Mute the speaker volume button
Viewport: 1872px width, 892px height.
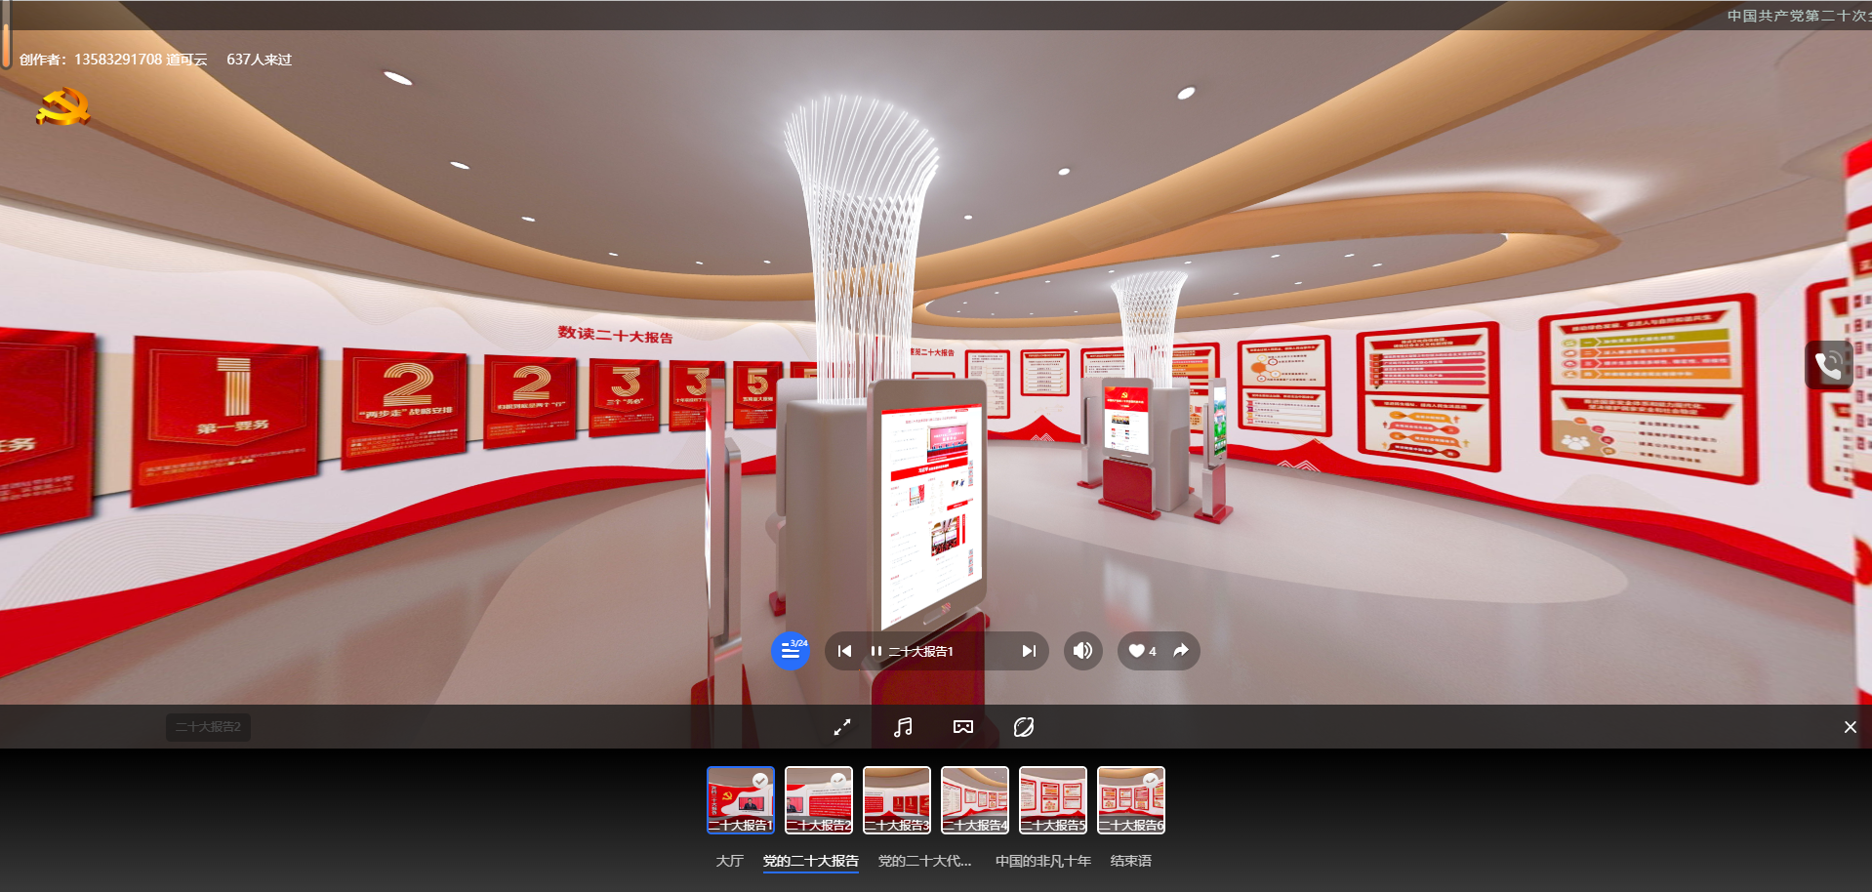pos(1082,651)
